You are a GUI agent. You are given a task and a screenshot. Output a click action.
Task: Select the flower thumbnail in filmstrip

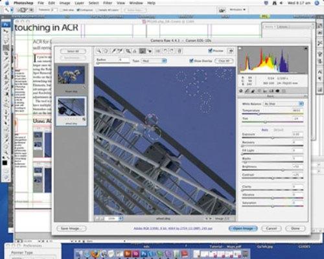(x=71, y=75)
